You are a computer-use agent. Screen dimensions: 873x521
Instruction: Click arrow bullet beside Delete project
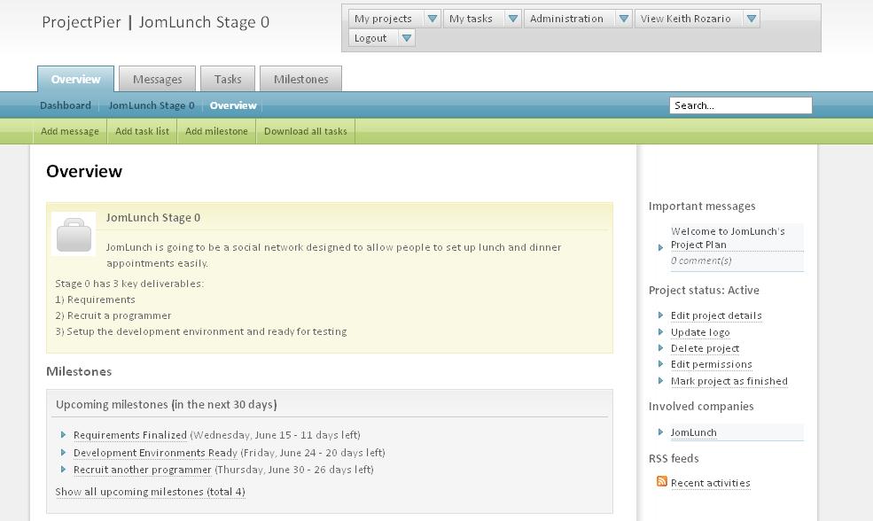point(660,348)
